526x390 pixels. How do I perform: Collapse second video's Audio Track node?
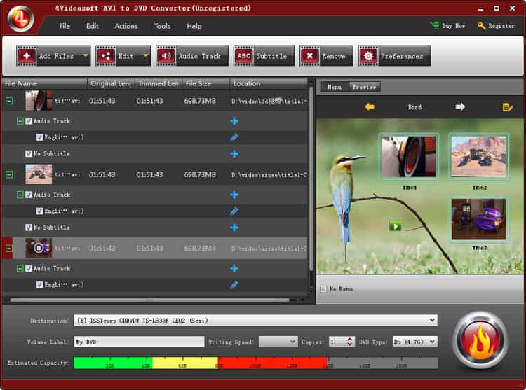click(x=20, y=195)
